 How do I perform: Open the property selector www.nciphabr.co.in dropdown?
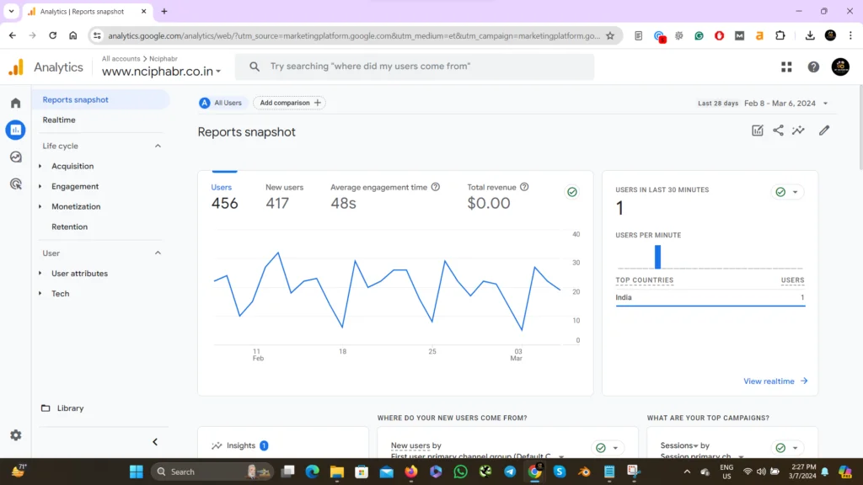[161, 72]
